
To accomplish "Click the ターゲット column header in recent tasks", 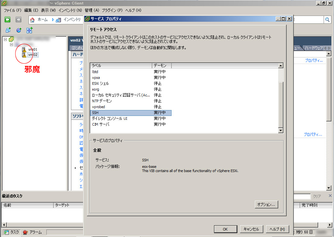I will tap(68, 205).
